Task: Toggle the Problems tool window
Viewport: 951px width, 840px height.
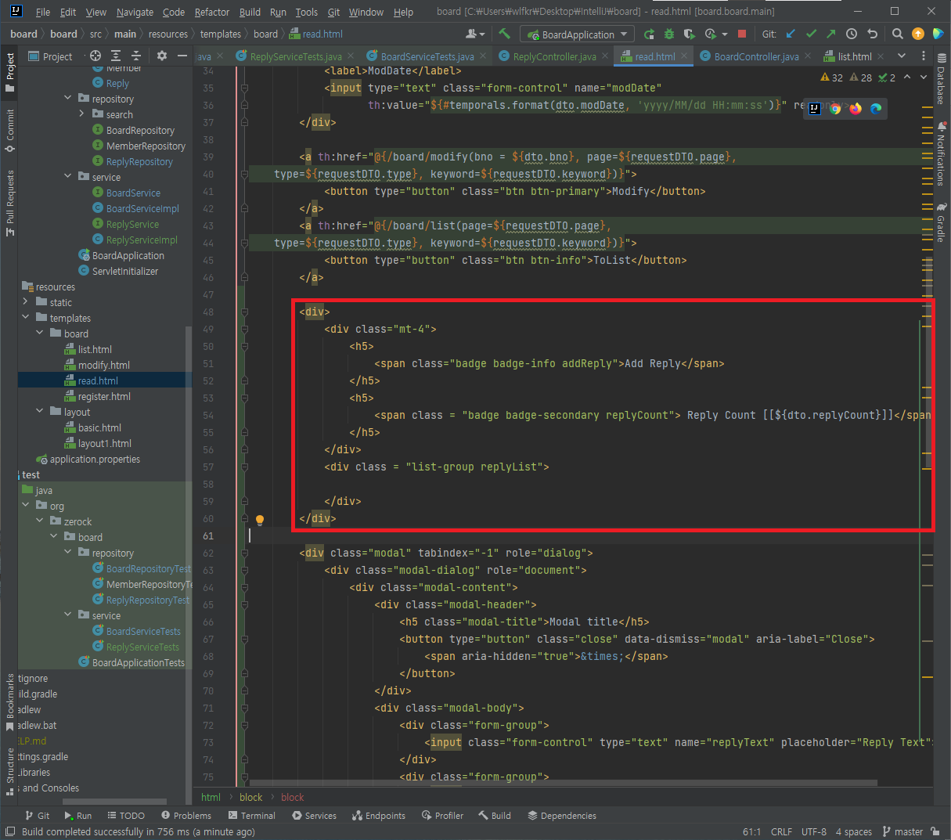Action: click(x=186, y=815)
